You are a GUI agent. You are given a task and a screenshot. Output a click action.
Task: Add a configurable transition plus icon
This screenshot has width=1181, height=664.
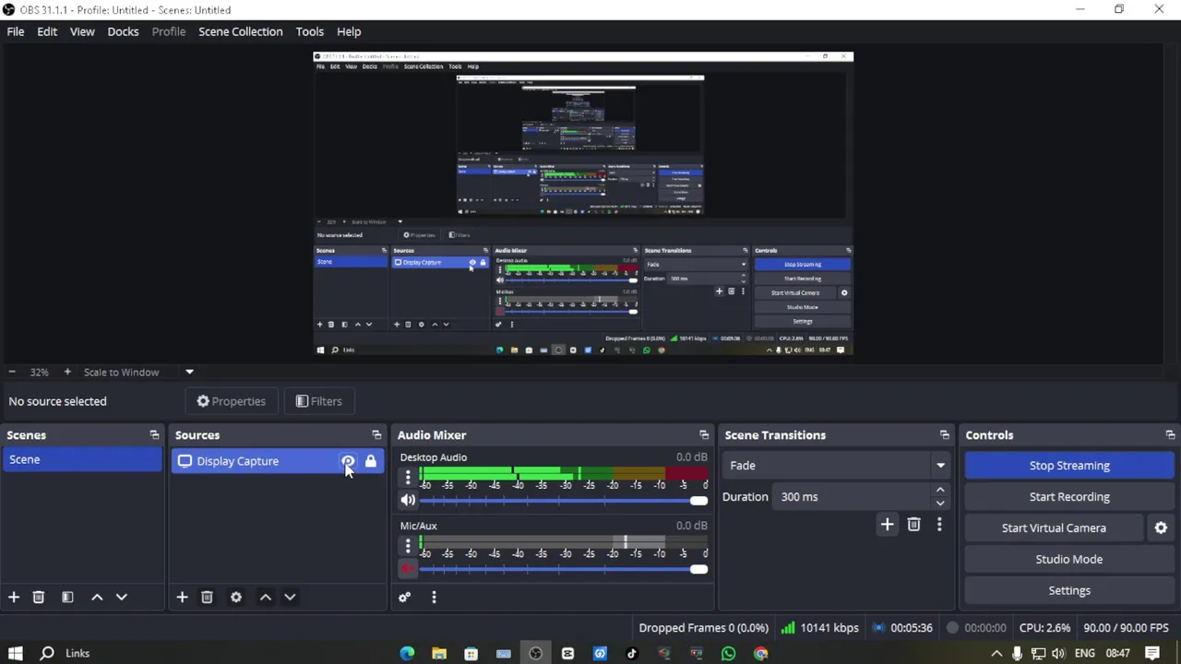pos(887,525)
